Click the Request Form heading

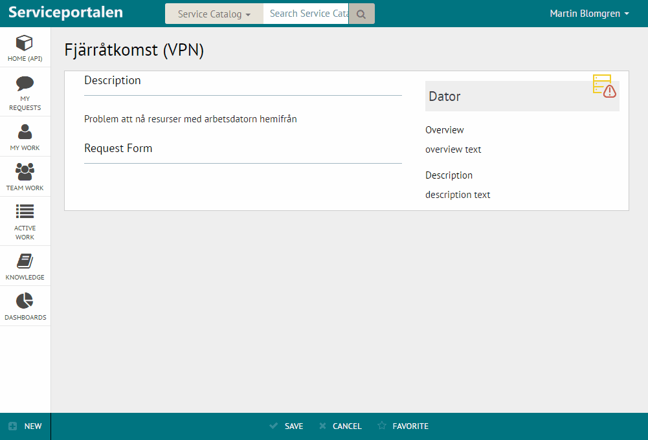click(x=118, y=148)
